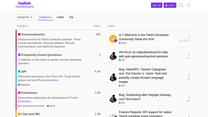Click the Log In button

170,5
